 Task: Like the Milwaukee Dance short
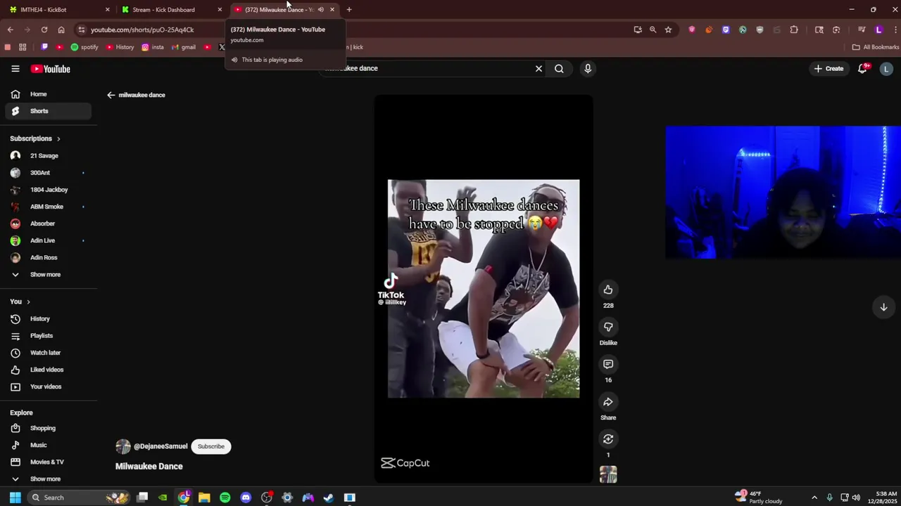608,290
